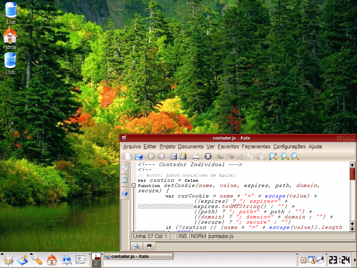Go back with the left arrow toolbar icon
The height and width of the screenshot is (268, 357).
151,156
